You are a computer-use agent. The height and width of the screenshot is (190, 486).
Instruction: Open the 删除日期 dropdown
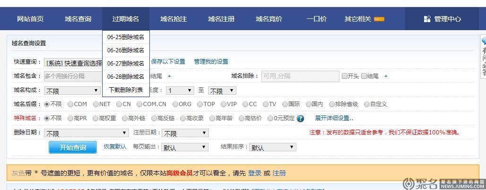(86, 133)
